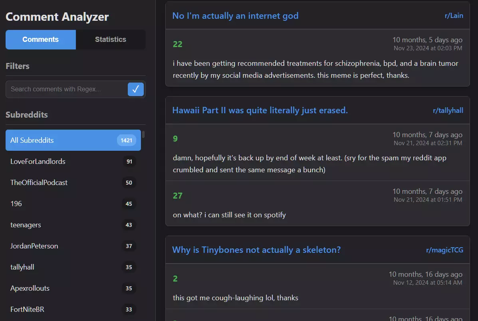Click timestamp 'Nov 23, 2024 at 02:03 PM'
This screenshot has height=321, width=478.
[x=428, y=48]
